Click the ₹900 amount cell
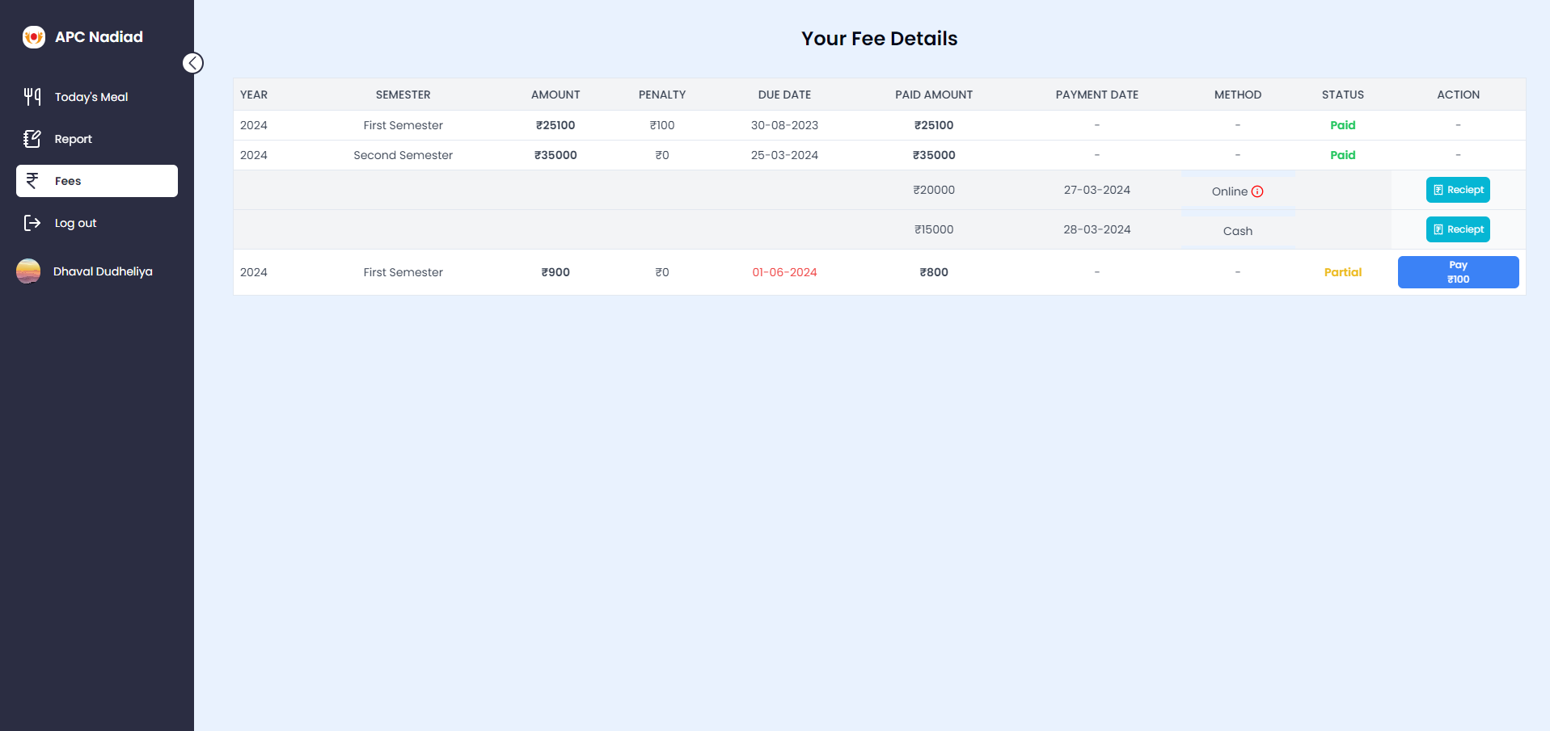The height and width of the screenshot is (731, 1550). coord(555,272)
